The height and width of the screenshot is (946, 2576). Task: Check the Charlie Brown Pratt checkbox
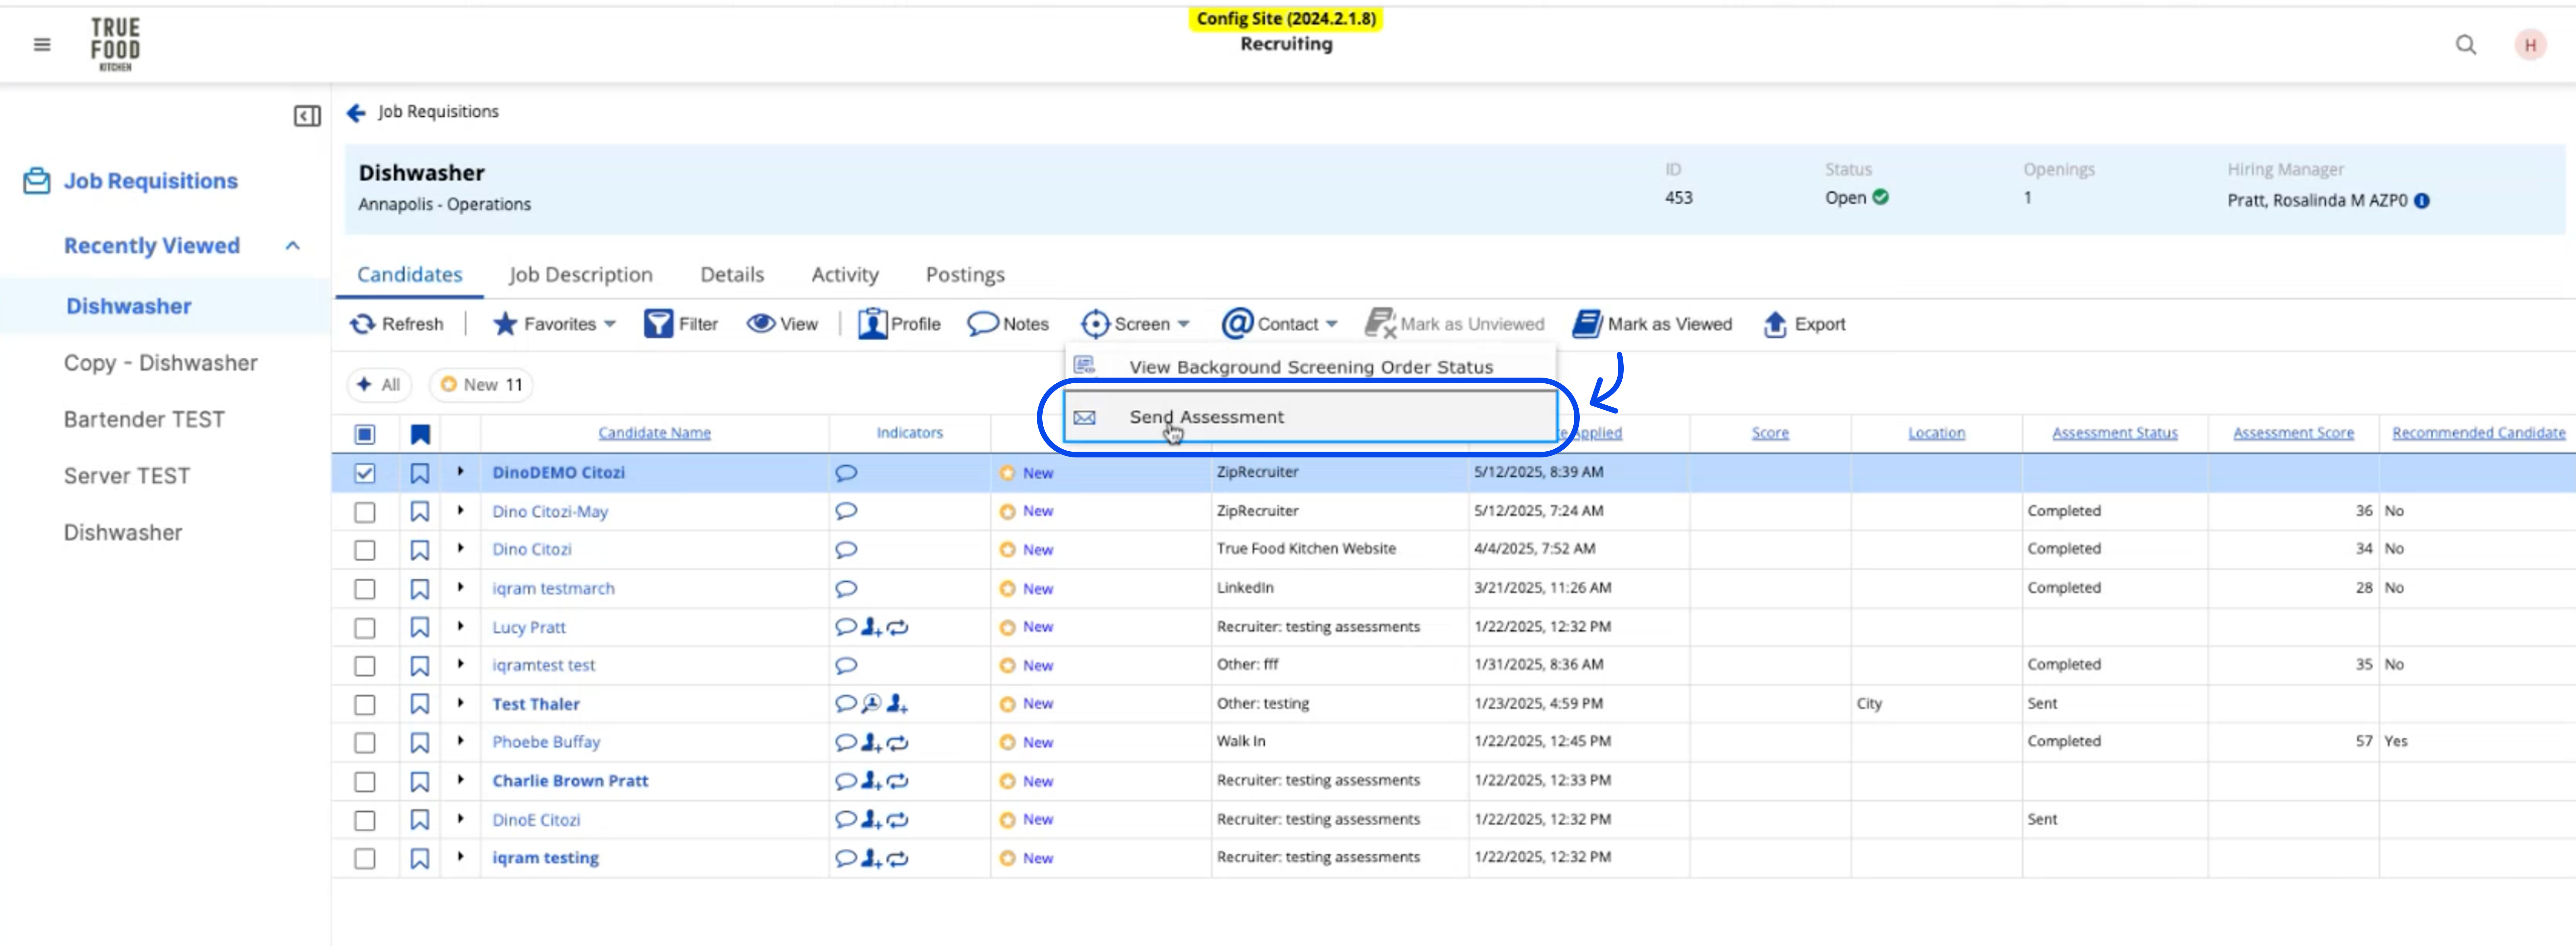[x=365, y=782]
